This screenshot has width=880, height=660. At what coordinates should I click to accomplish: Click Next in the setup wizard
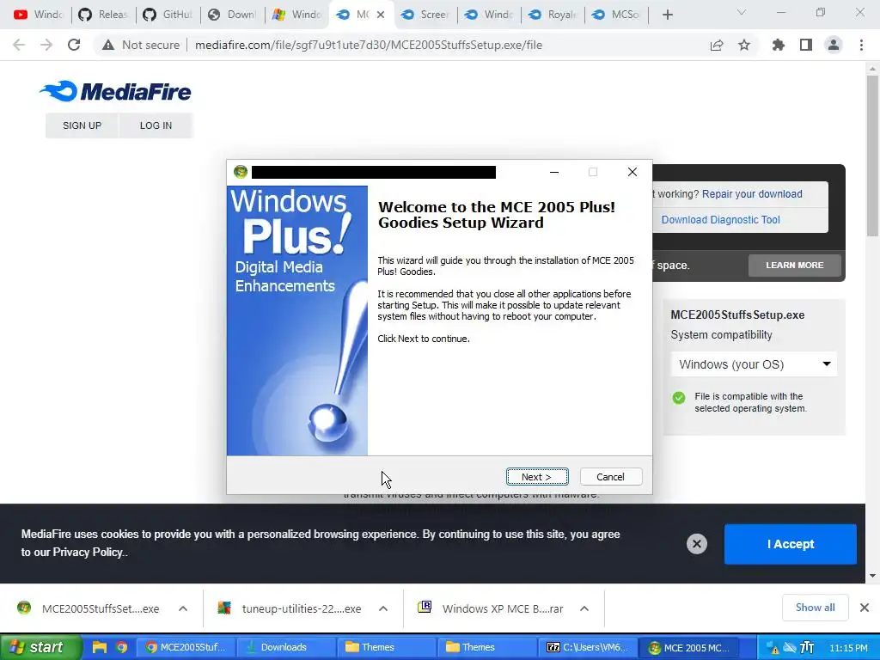tap(537, 476)
